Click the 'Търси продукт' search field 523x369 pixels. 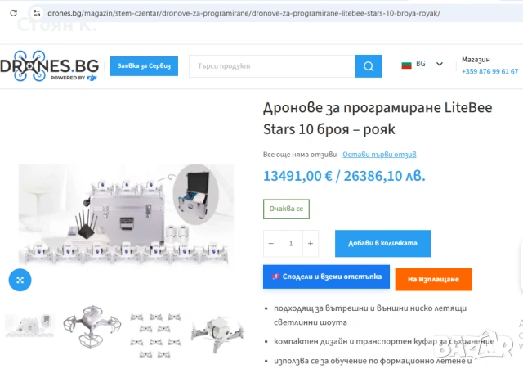point(272,66)
